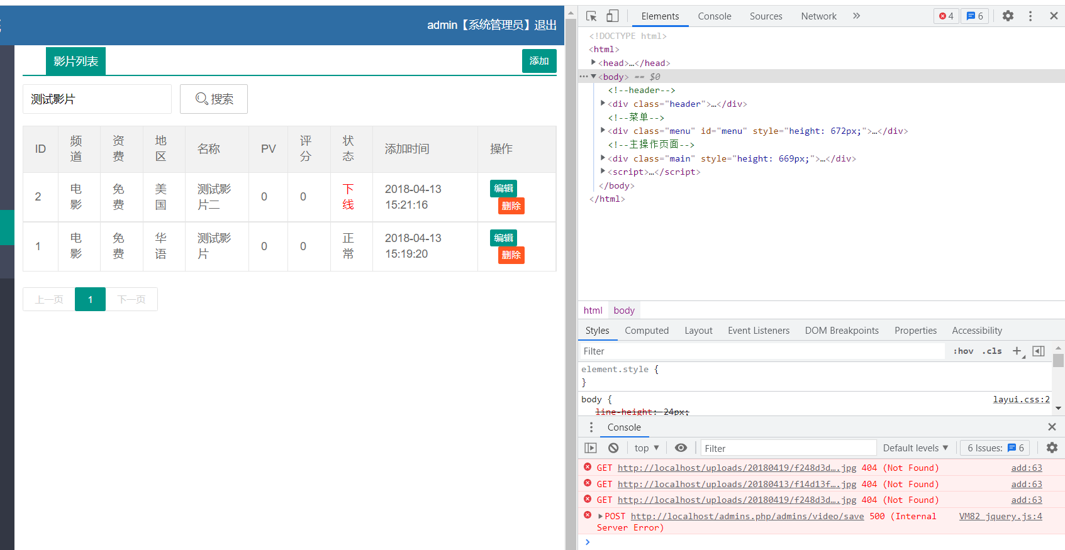Click 删除 for row 测试影片二
This screenshot has width=1065, height=550.
click(511, 206)
